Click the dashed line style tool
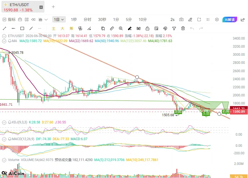 tap(89, 28)
